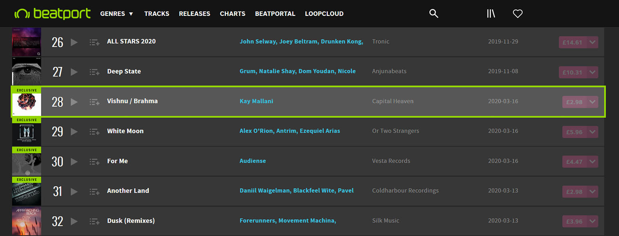Play the Another Land release

[x=74, y=191]
